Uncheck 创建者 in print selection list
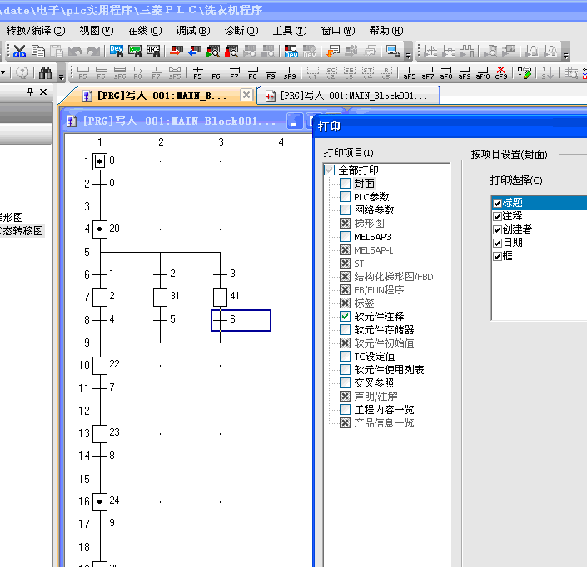The height and width of the screenshot is (567, 587). (497, 229)
